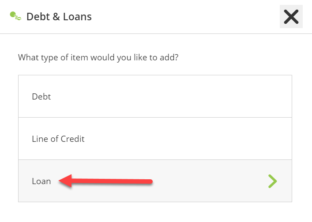The height and width of the screenshot is (222, 312).
Task: Click the word Debt in the first row
Action: click(41, 96)
